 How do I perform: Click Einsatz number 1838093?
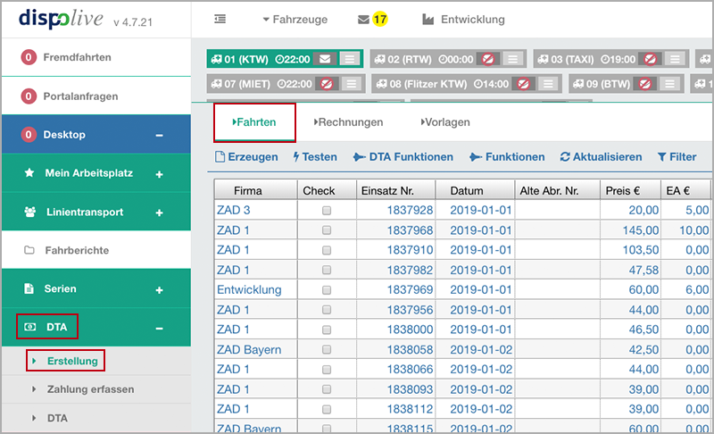(x=410, y=389)
